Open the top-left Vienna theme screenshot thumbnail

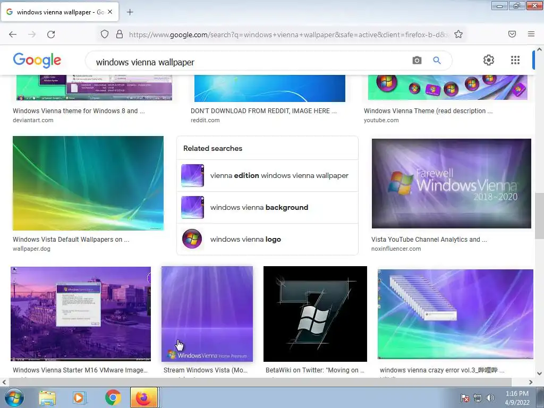point(95,88)
